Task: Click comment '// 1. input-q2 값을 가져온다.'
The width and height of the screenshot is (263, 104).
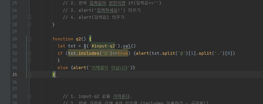Action: [x=97, y=96]
